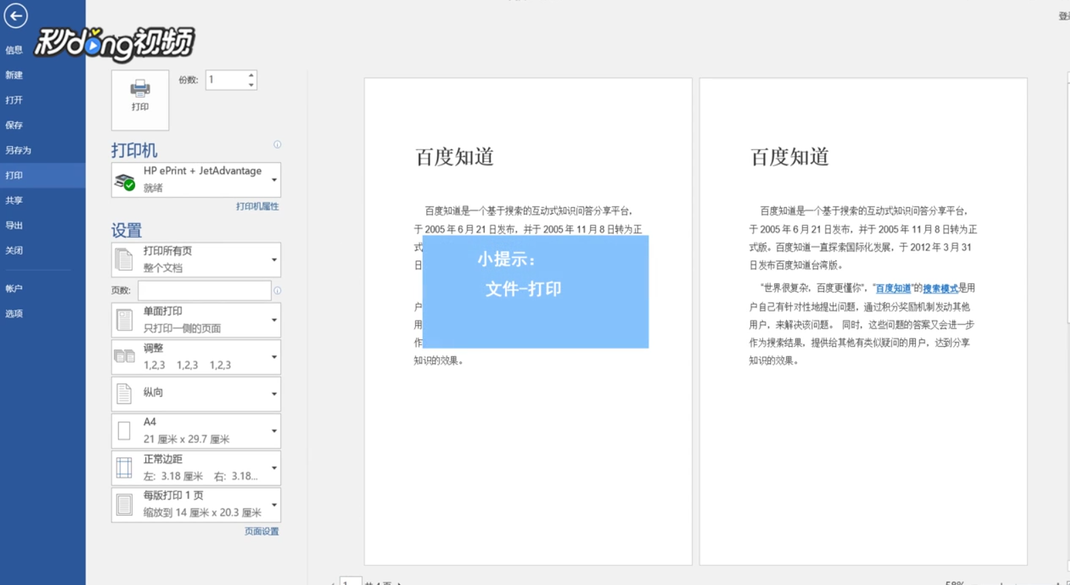This screenshot has height=585, width=1070.
Task: Select 关闭 in the left sidebar
Action: click(14, 251)
